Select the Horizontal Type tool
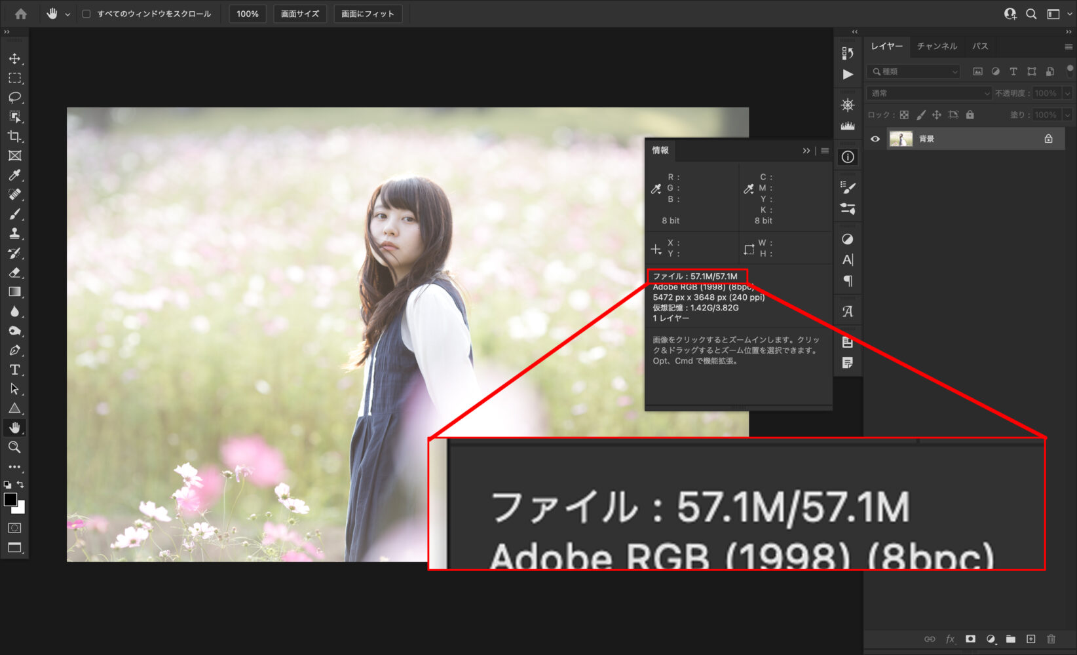 [15, 370]
